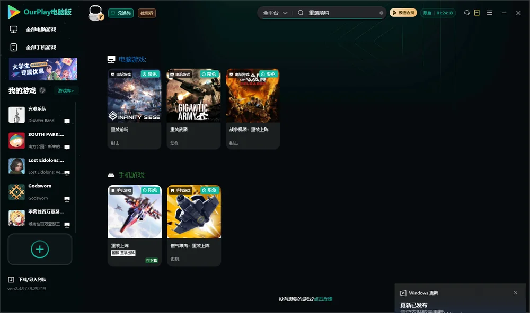Click the search magnifier icon
Image resolution: width=530 pixels, height=313 pixels.
tap(301, 13)
